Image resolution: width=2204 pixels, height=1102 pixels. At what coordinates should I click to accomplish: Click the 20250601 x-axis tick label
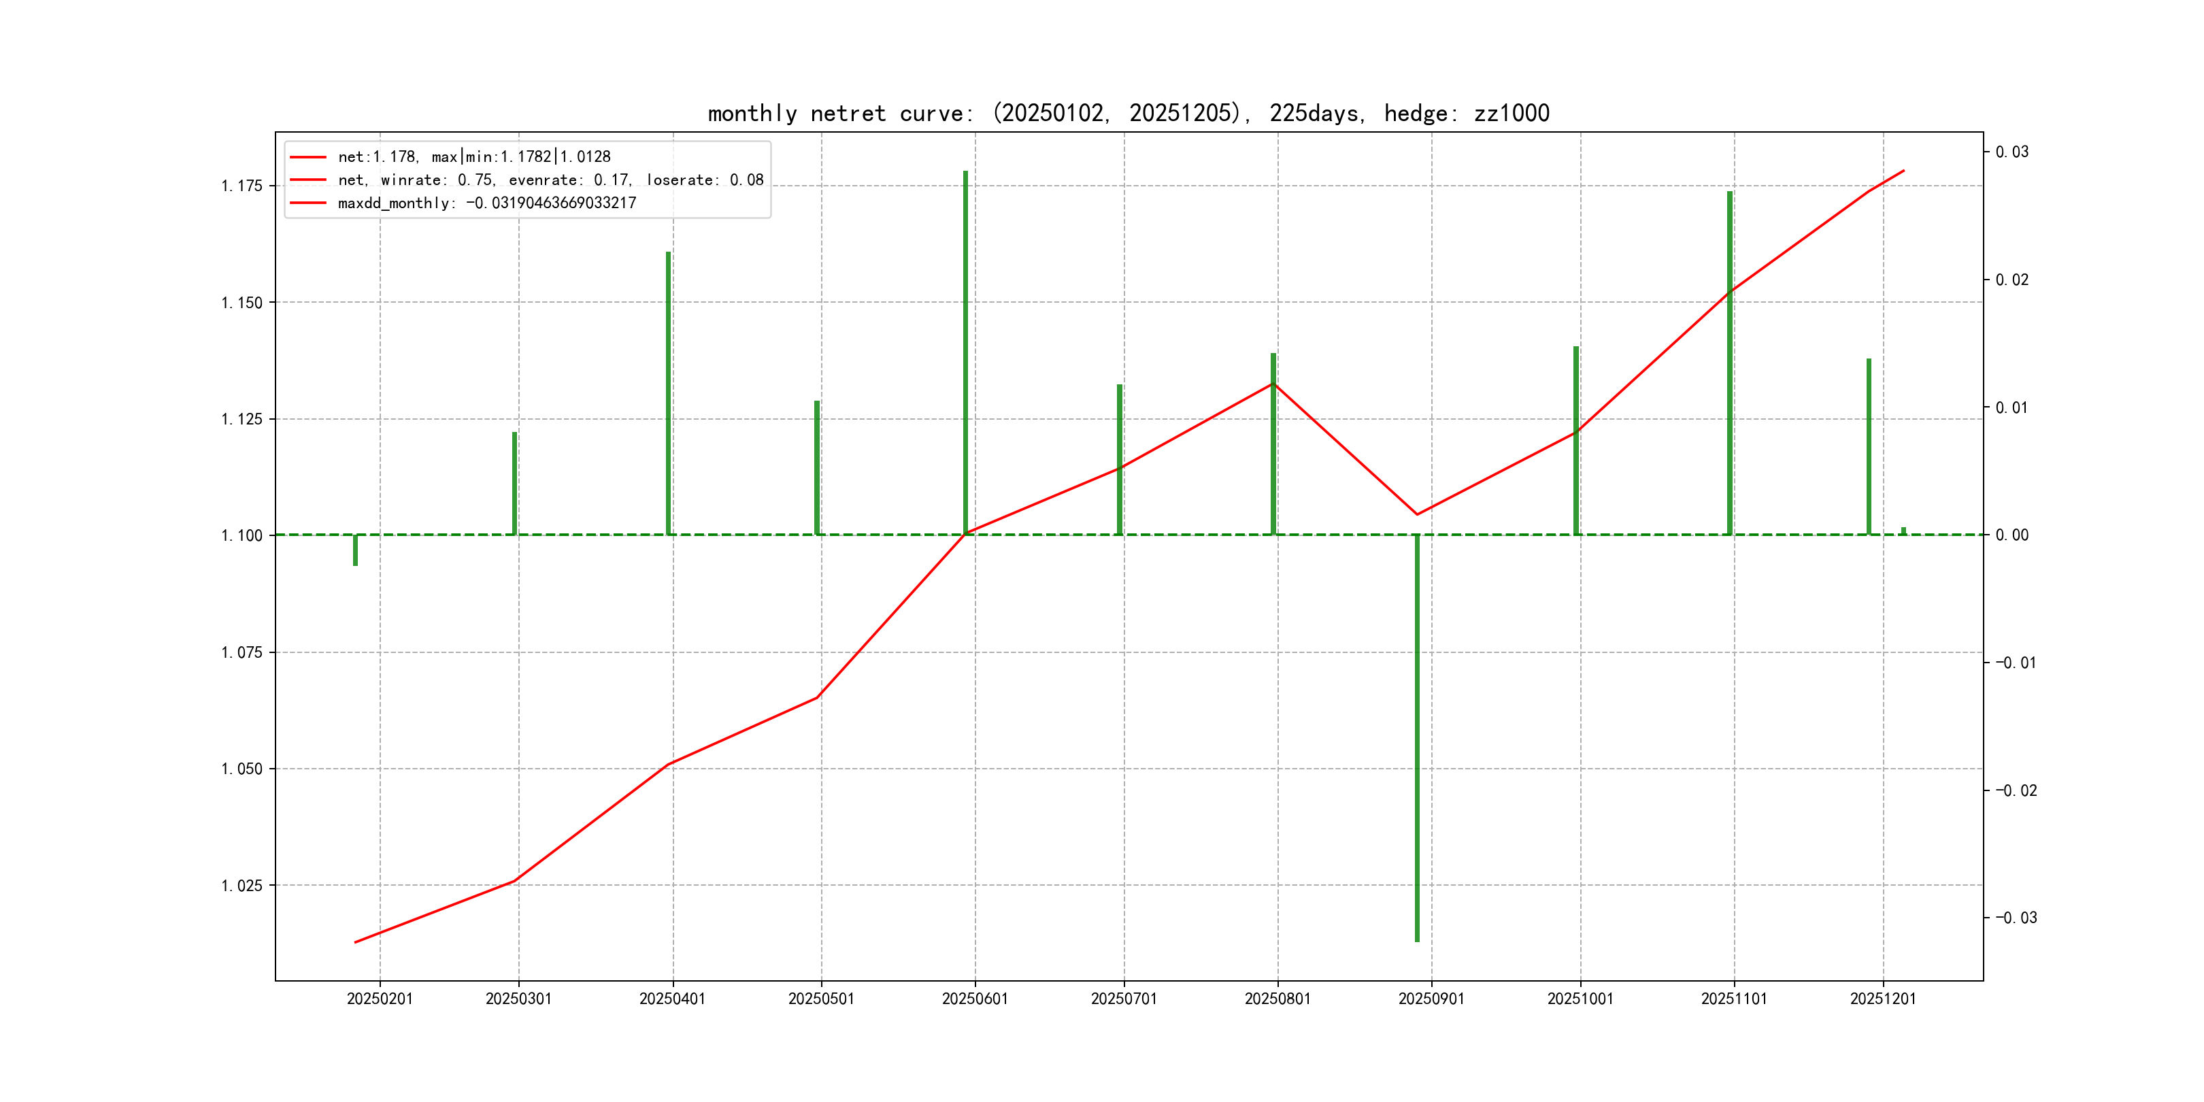975,999
